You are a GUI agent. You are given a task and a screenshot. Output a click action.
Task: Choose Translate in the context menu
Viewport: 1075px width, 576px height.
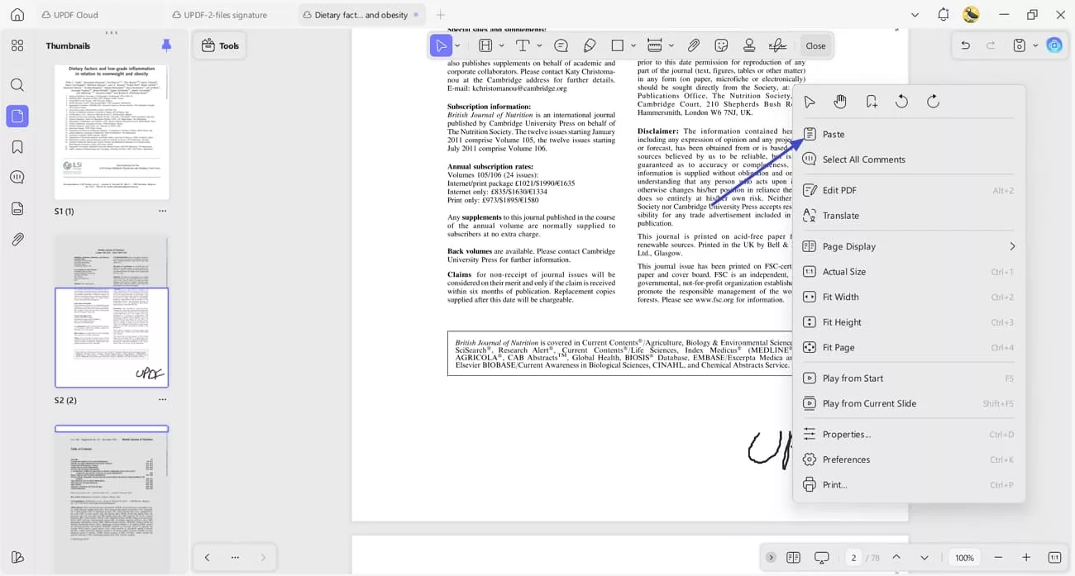click(908, 216)
